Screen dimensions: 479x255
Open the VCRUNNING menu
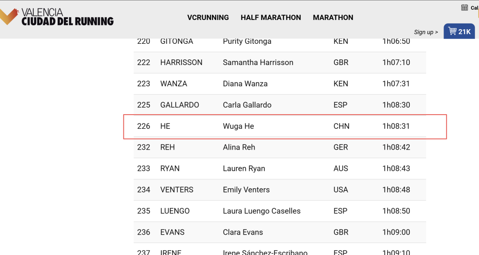[x=208, y=17]
